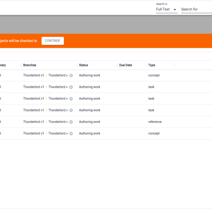Screen dimensions: 212x212
Task: Open branch info icon in first concept row
Action: tap(71, 75)
